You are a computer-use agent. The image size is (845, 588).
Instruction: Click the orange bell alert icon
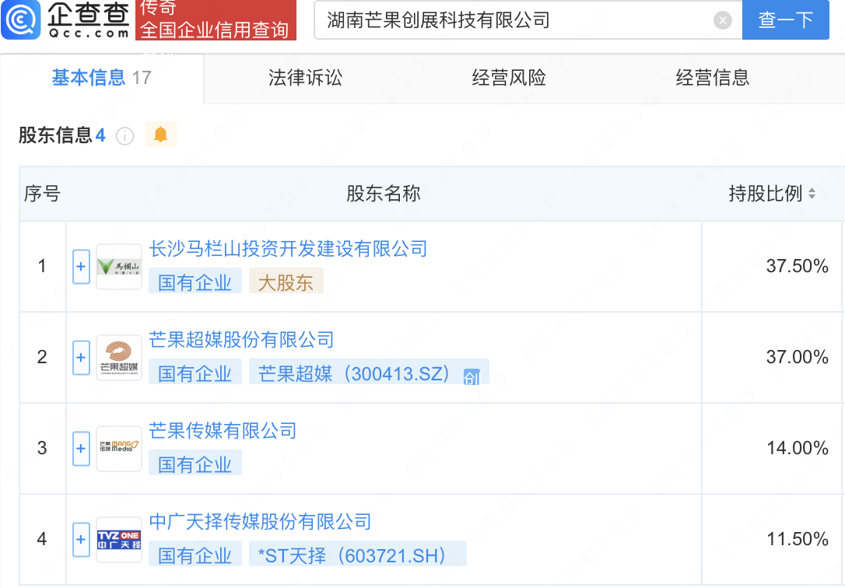tap(160, 135)
